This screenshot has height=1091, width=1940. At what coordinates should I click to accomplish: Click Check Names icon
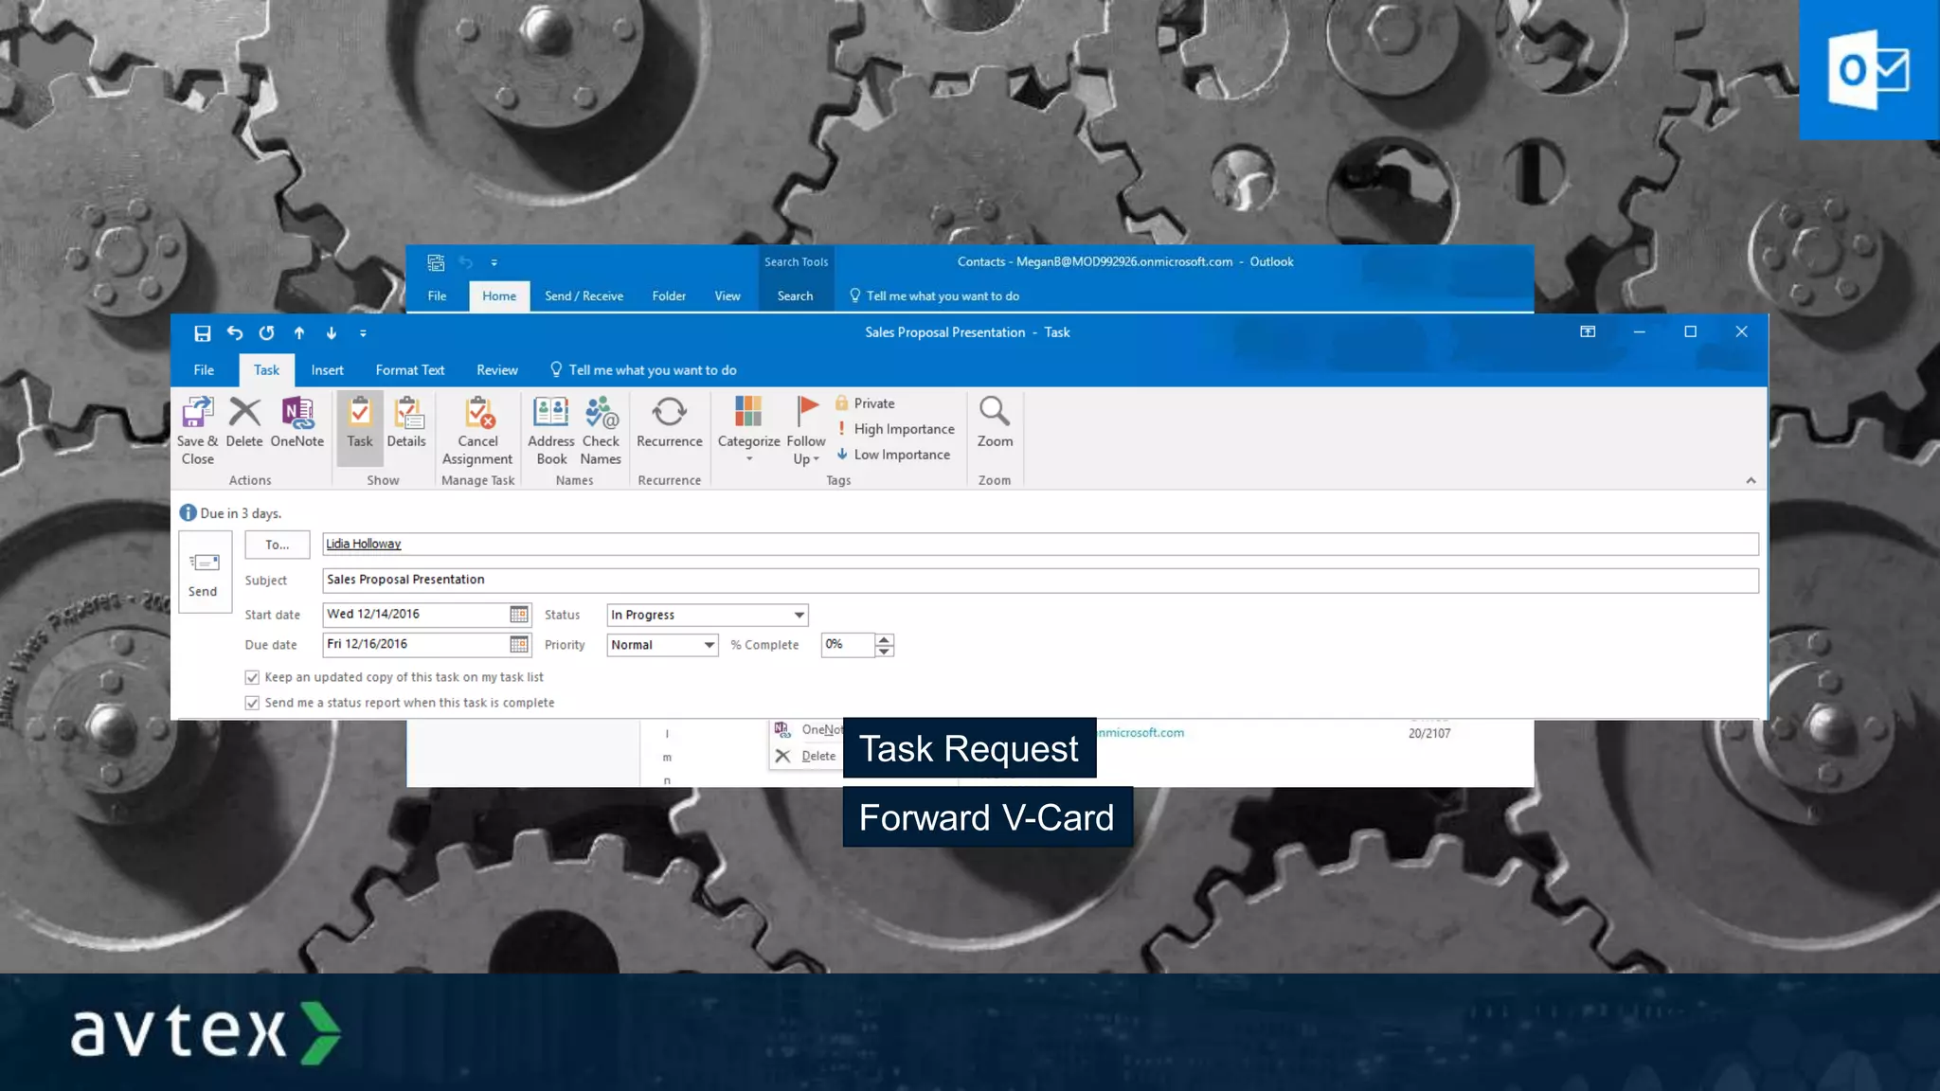601,430
